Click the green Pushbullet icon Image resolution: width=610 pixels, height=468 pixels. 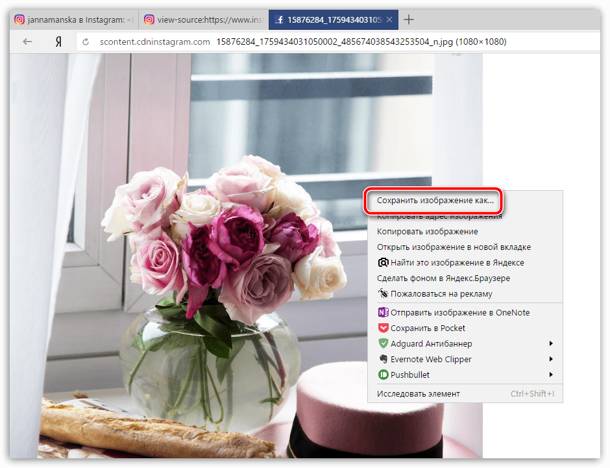(x=383, y=375)
